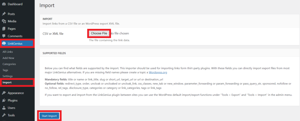Click the Posts pushpin icon

click(x=4, y=14)
